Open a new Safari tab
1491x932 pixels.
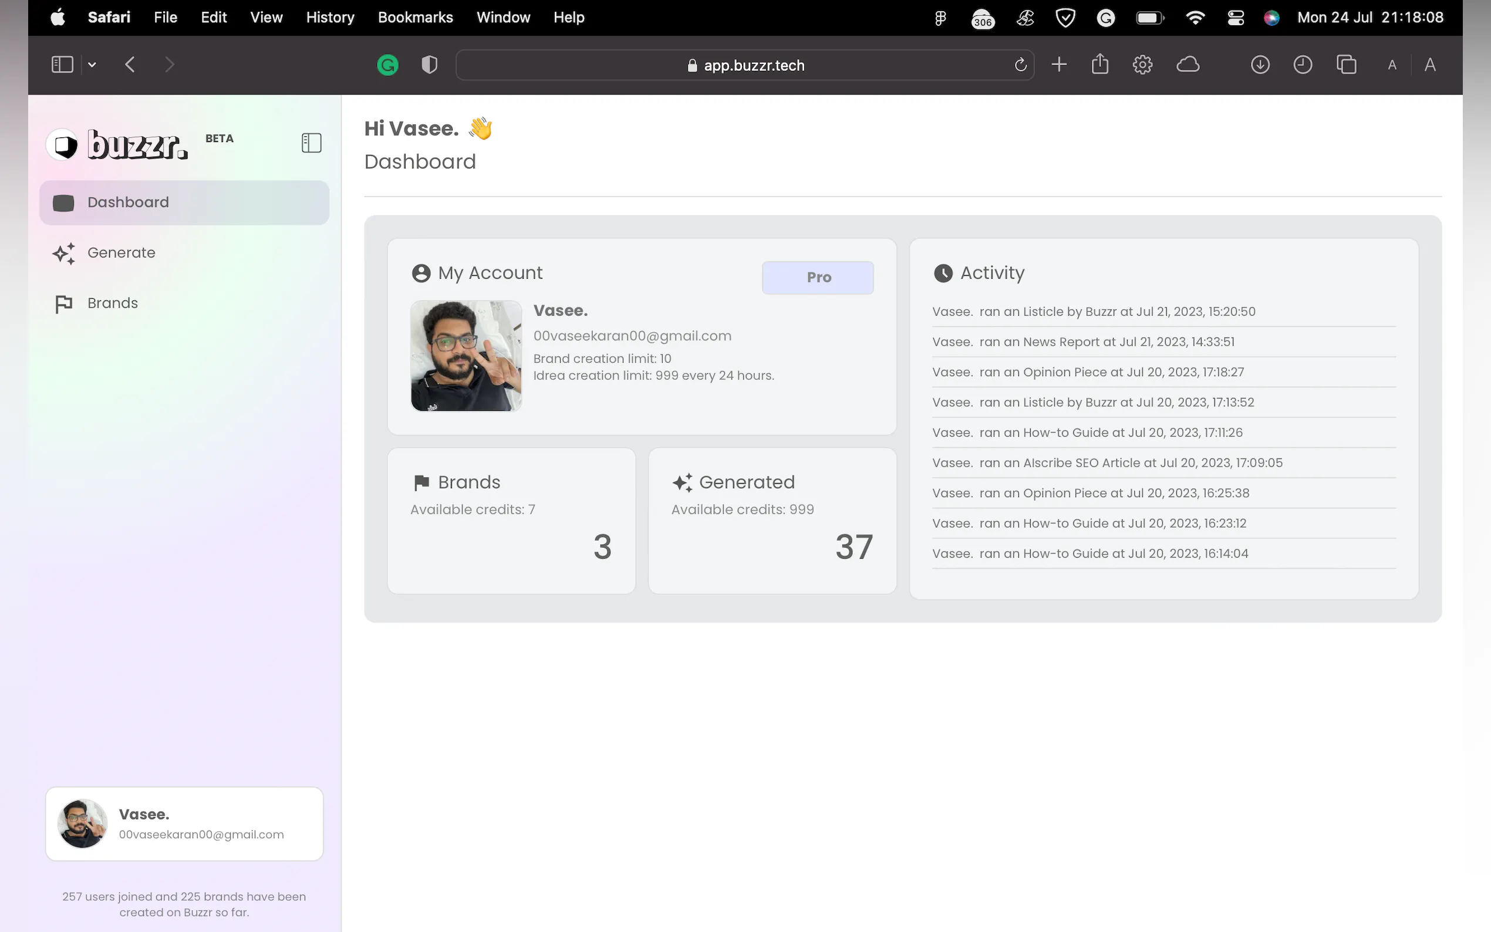[x=1059, y=65]
